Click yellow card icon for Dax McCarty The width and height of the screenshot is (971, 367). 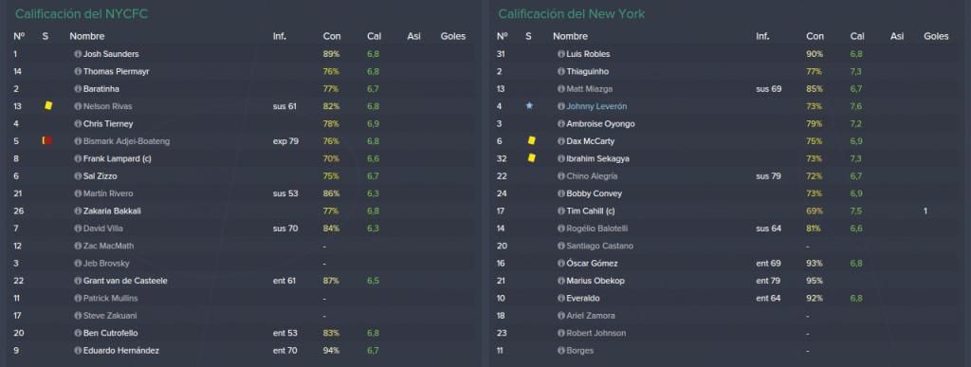531,140
